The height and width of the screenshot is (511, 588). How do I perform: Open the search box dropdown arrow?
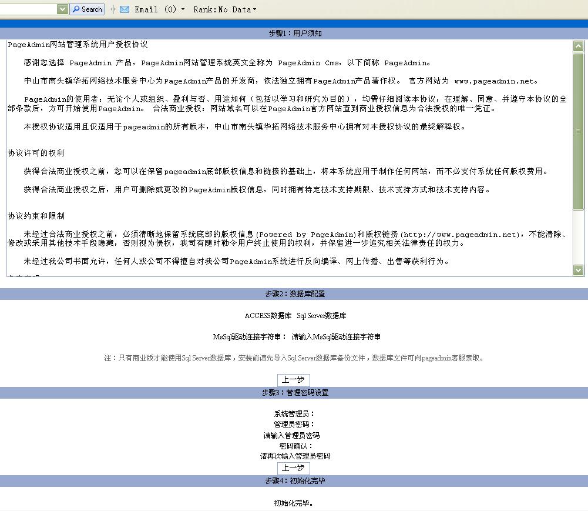62,9
